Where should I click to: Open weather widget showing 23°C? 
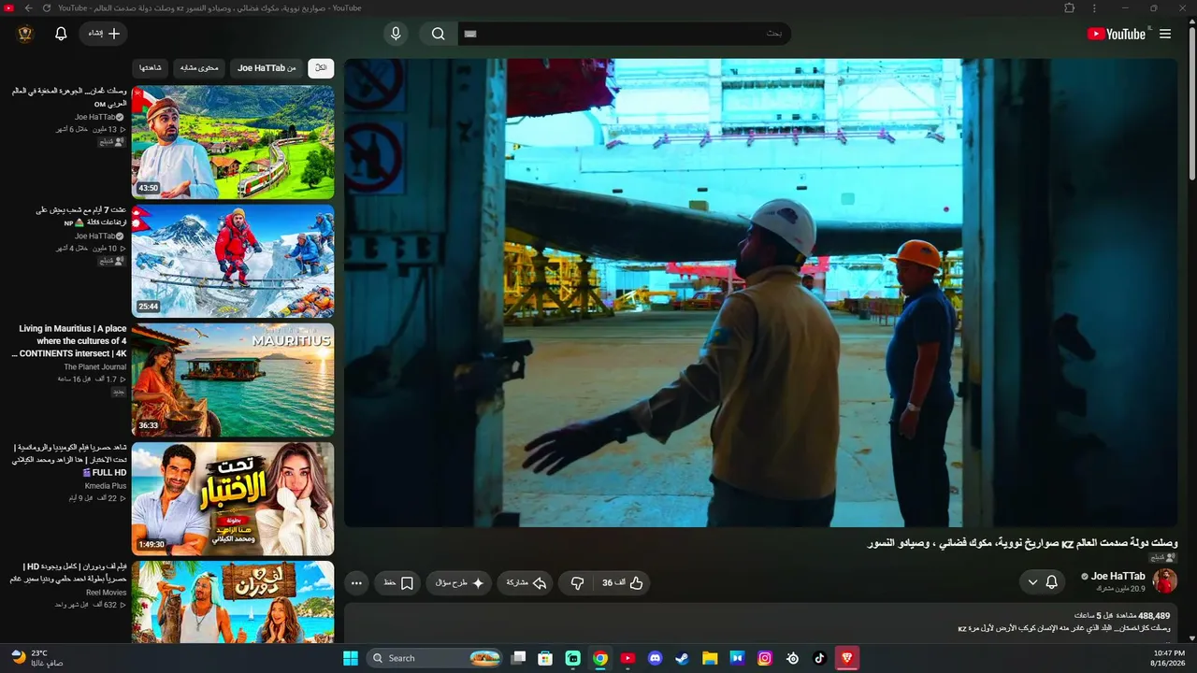[37, 658]
